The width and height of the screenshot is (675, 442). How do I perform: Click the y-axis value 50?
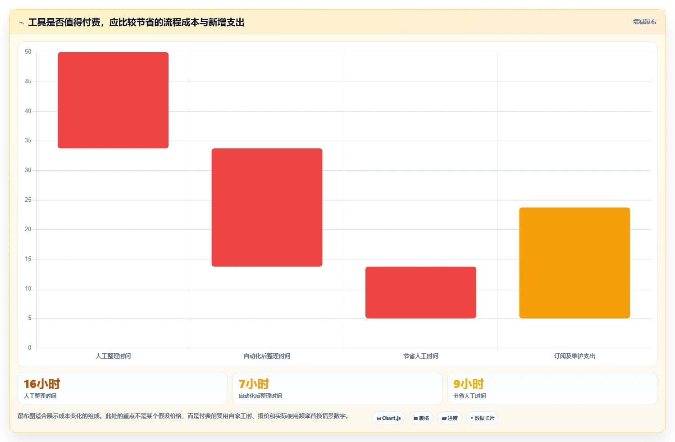(x=28, y=52)
